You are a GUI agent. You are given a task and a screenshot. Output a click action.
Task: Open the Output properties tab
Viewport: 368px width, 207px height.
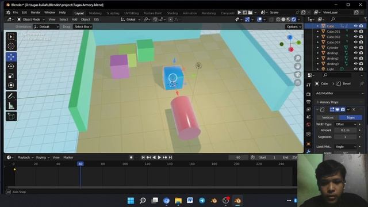pos(308,102)
